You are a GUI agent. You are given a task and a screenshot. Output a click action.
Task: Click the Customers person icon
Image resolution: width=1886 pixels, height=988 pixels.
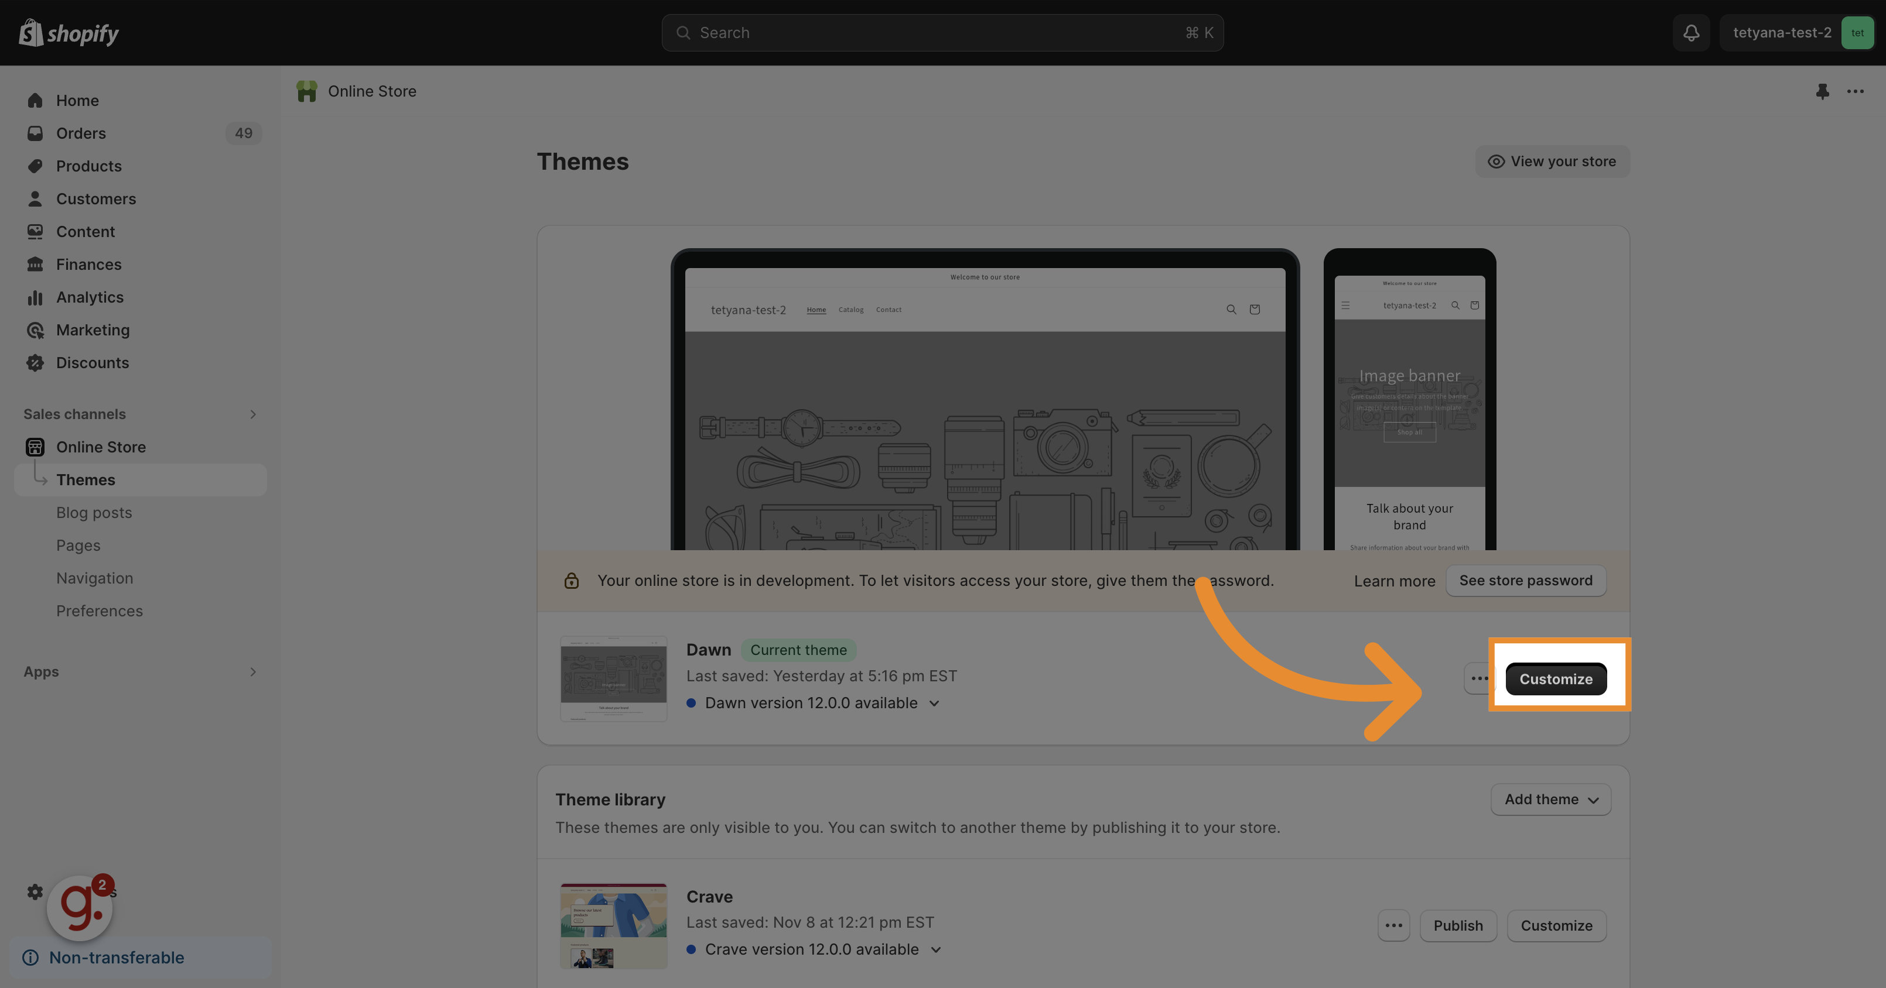pos(35,198)
